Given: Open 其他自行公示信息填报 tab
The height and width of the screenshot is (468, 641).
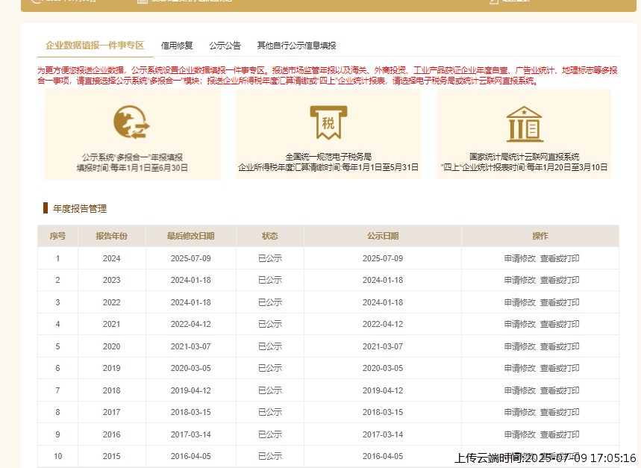Looking at the screenshot, I should click(x=296, y=46).
